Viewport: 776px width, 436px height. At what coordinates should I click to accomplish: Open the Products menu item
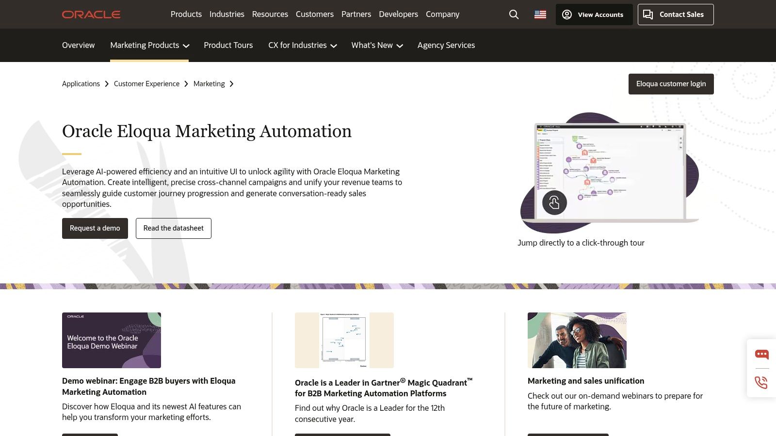pos(186,14)
